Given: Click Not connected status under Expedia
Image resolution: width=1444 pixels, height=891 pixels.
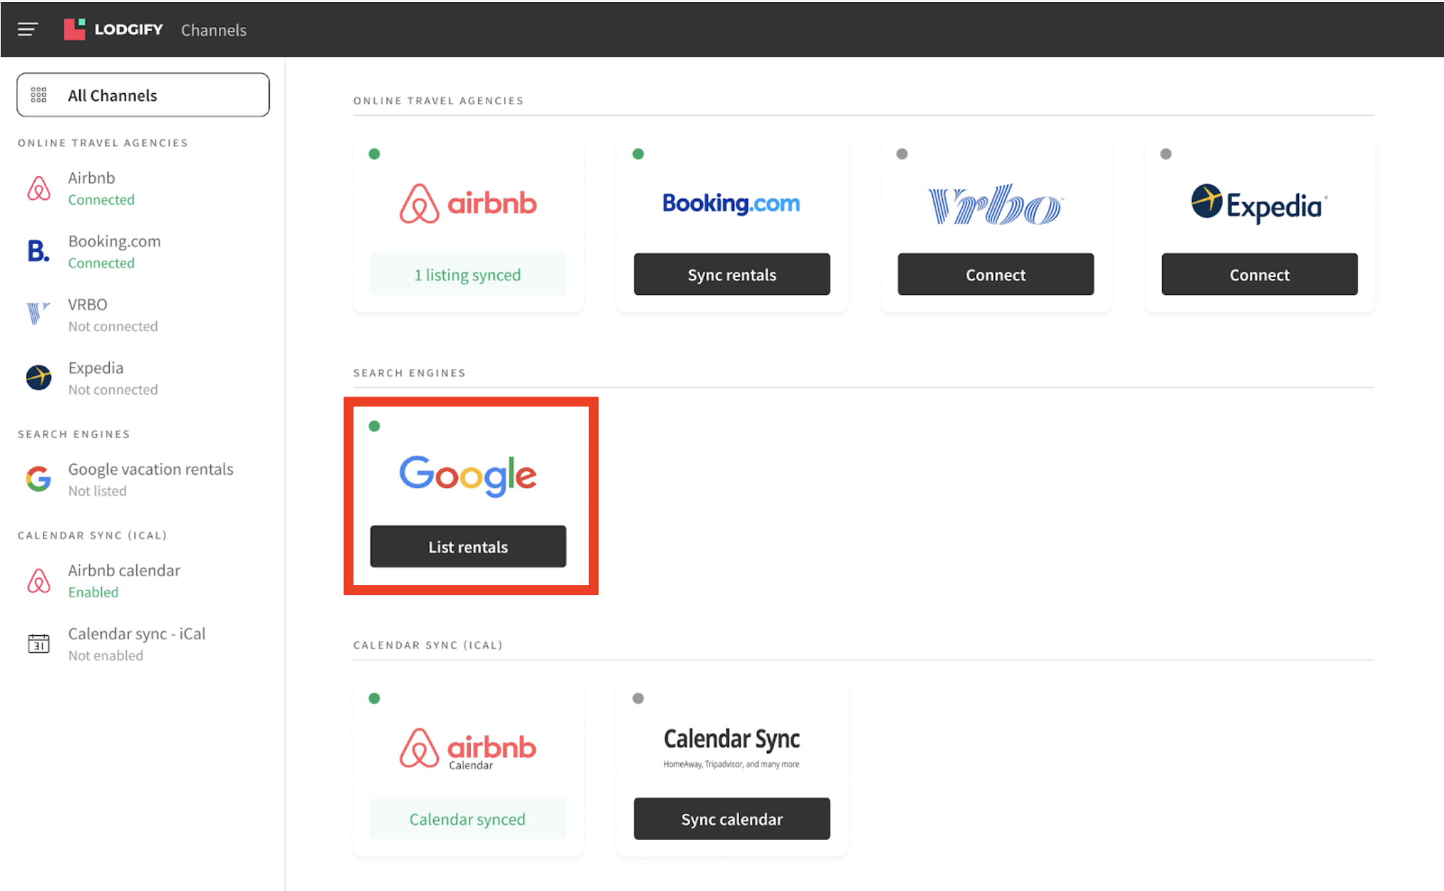Looking at the screenshot, I should click(x=113, y=390).
